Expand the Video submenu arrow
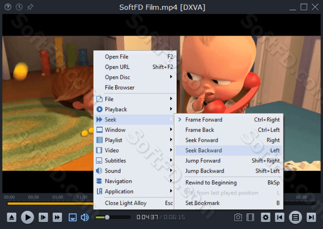The height and width of the screenshot is (229, 323). coord(171,150)
